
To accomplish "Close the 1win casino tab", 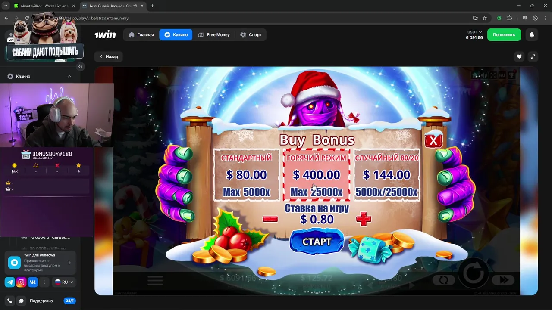I will coord(141,6).
